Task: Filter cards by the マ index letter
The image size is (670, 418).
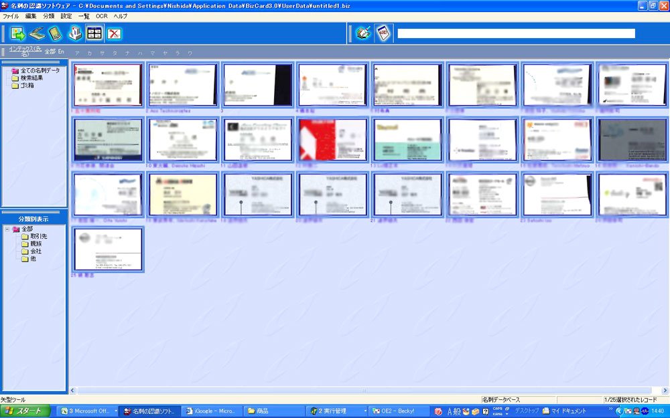Action: [x=153, y=54]
